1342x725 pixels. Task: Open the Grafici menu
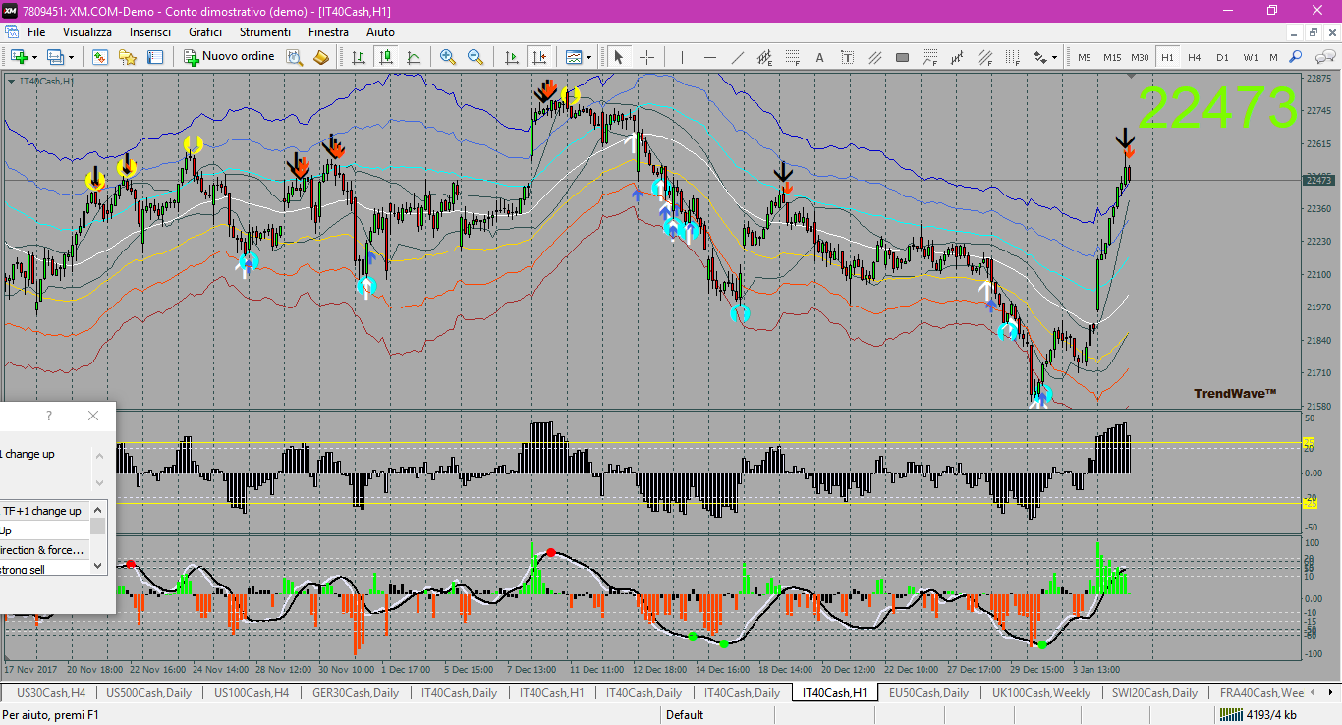[x=205, y=32]
